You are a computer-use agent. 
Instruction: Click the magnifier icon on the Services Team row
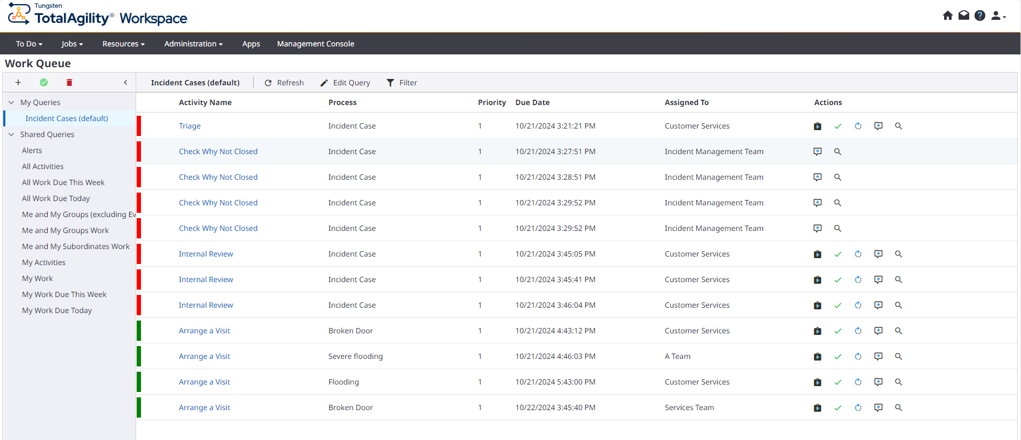click(899, 408)
